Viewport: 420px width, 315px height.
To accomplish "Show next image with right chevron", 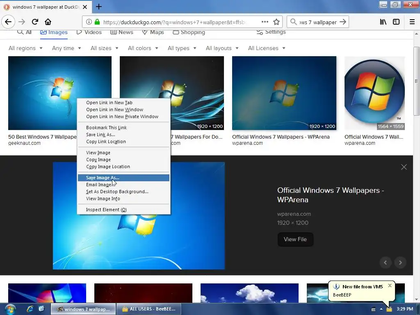I will tap(400, 262).
